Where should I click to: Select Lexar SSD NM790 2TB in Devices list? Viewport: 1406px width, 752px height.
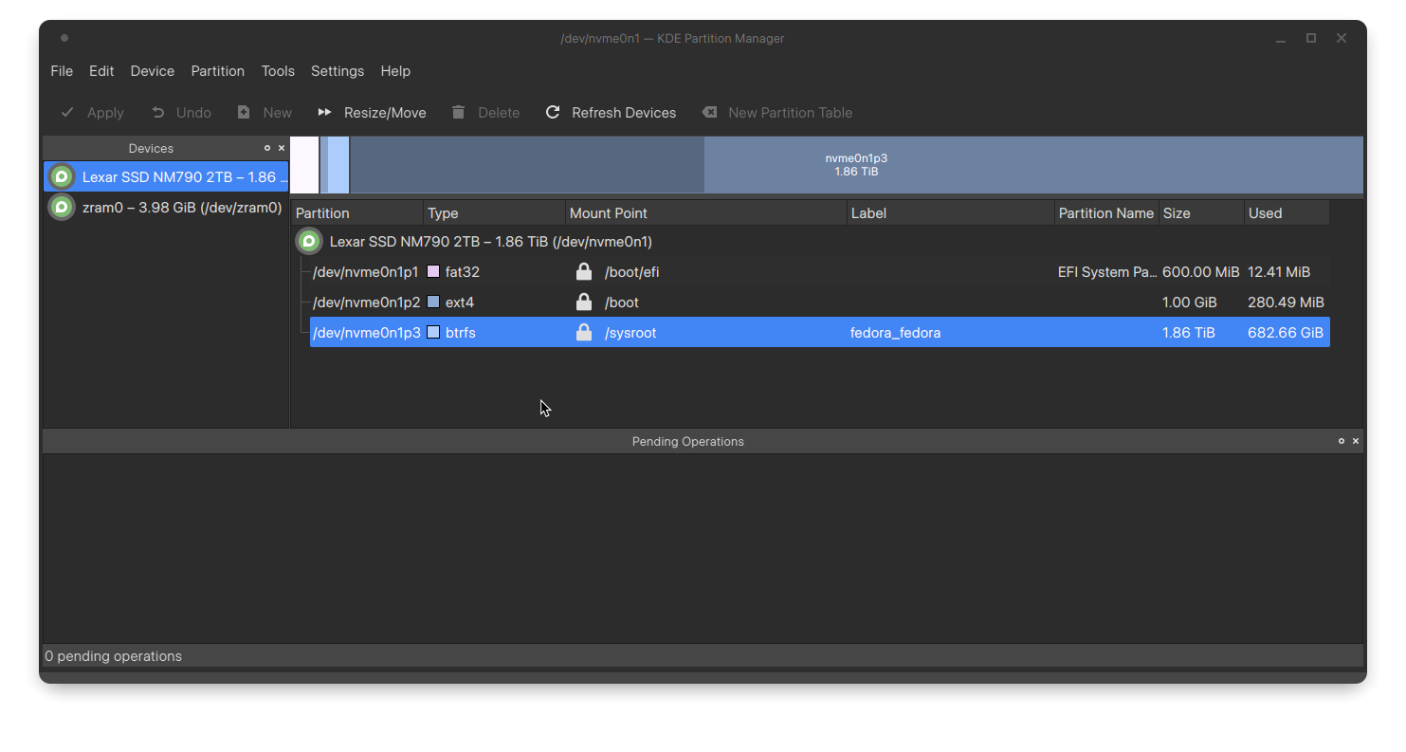(166, 176)
